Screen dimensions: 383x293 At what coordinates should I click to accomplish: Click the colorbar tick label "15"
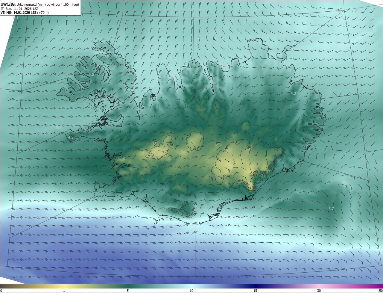[x=255, y=291]
